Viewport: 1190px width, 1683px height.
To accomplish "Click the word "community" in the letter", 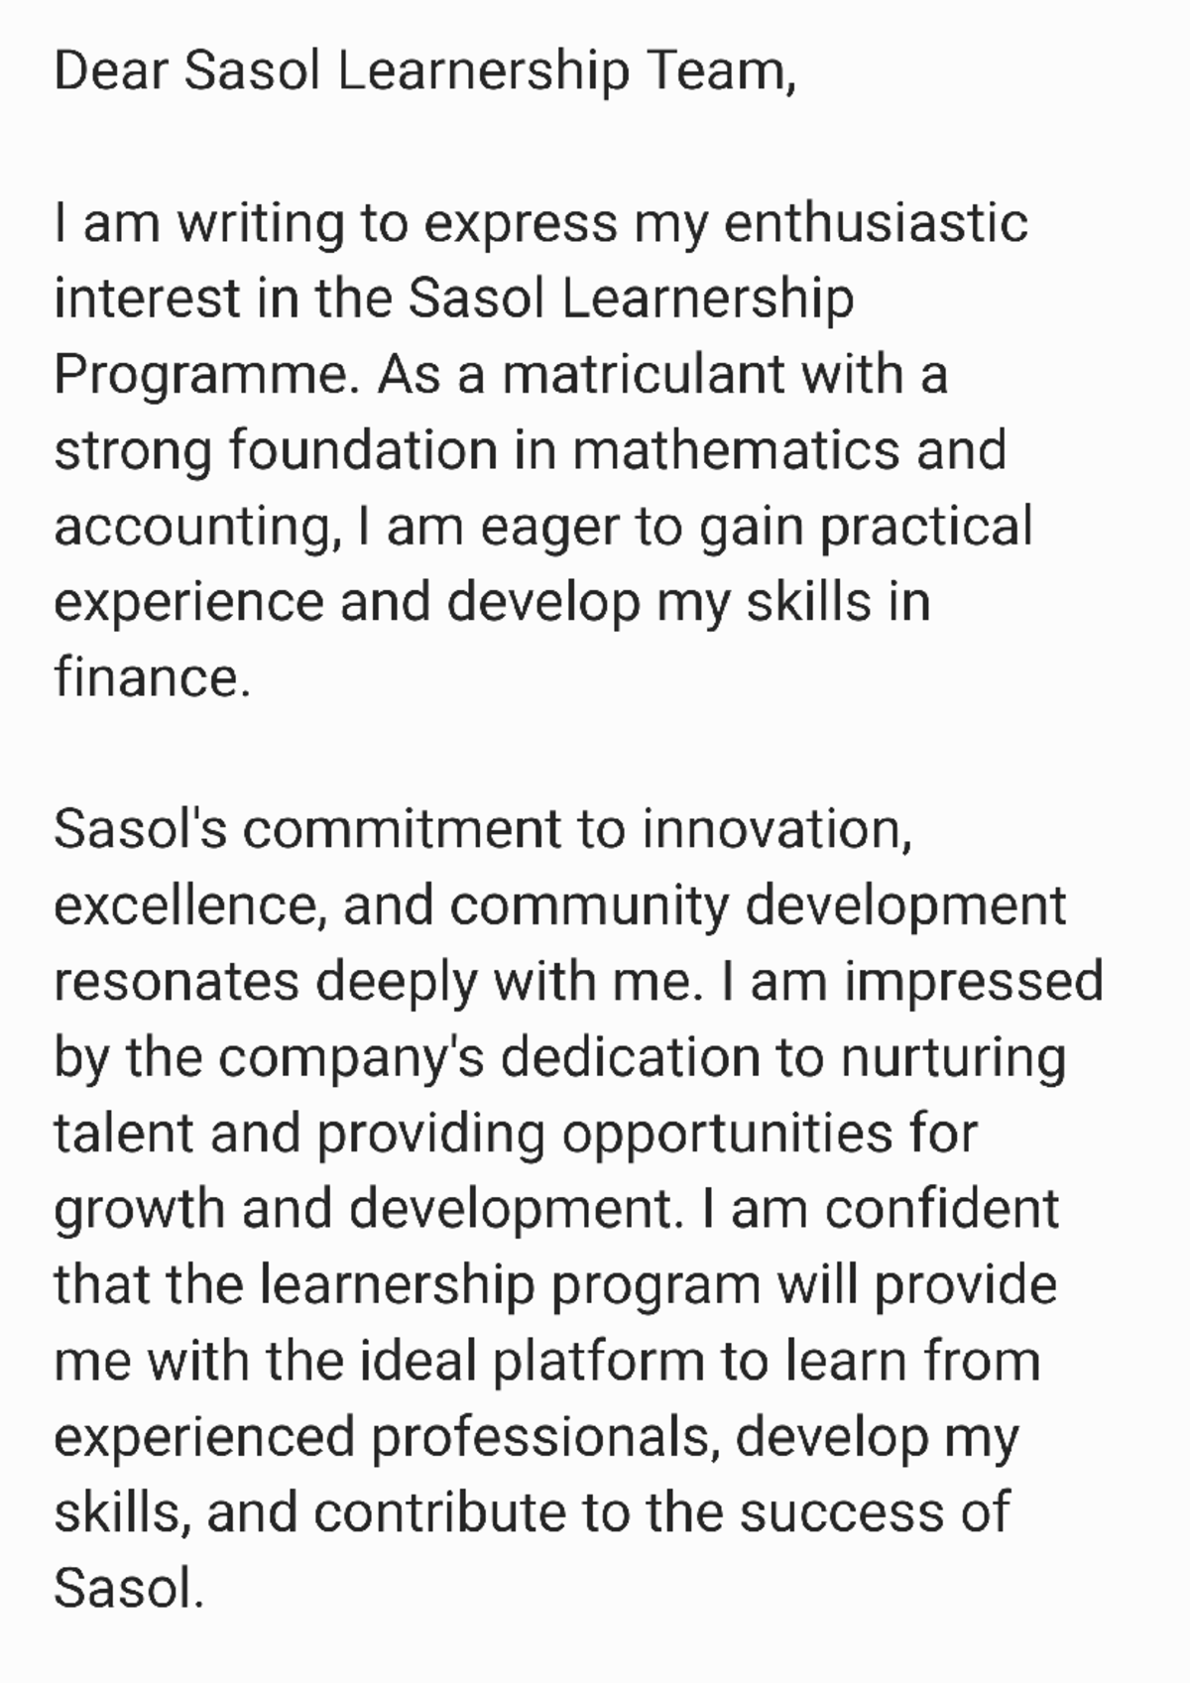I will pos(589,905).
